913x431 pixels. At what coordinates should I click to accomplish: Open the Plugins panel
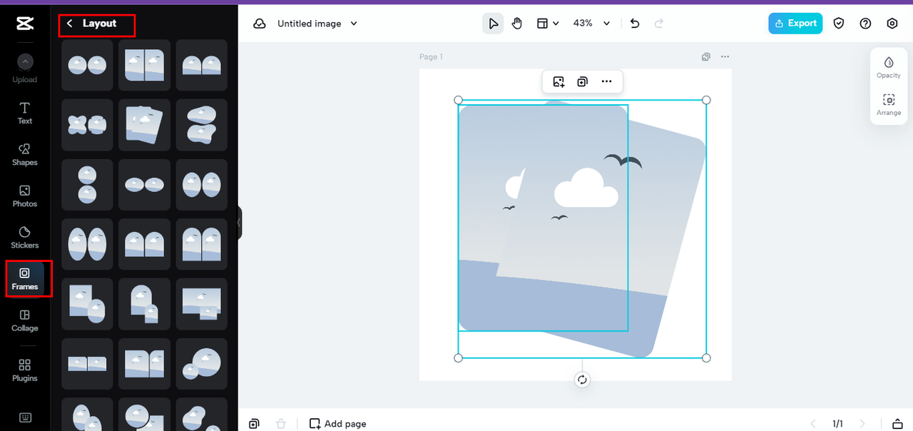point(24,370)
